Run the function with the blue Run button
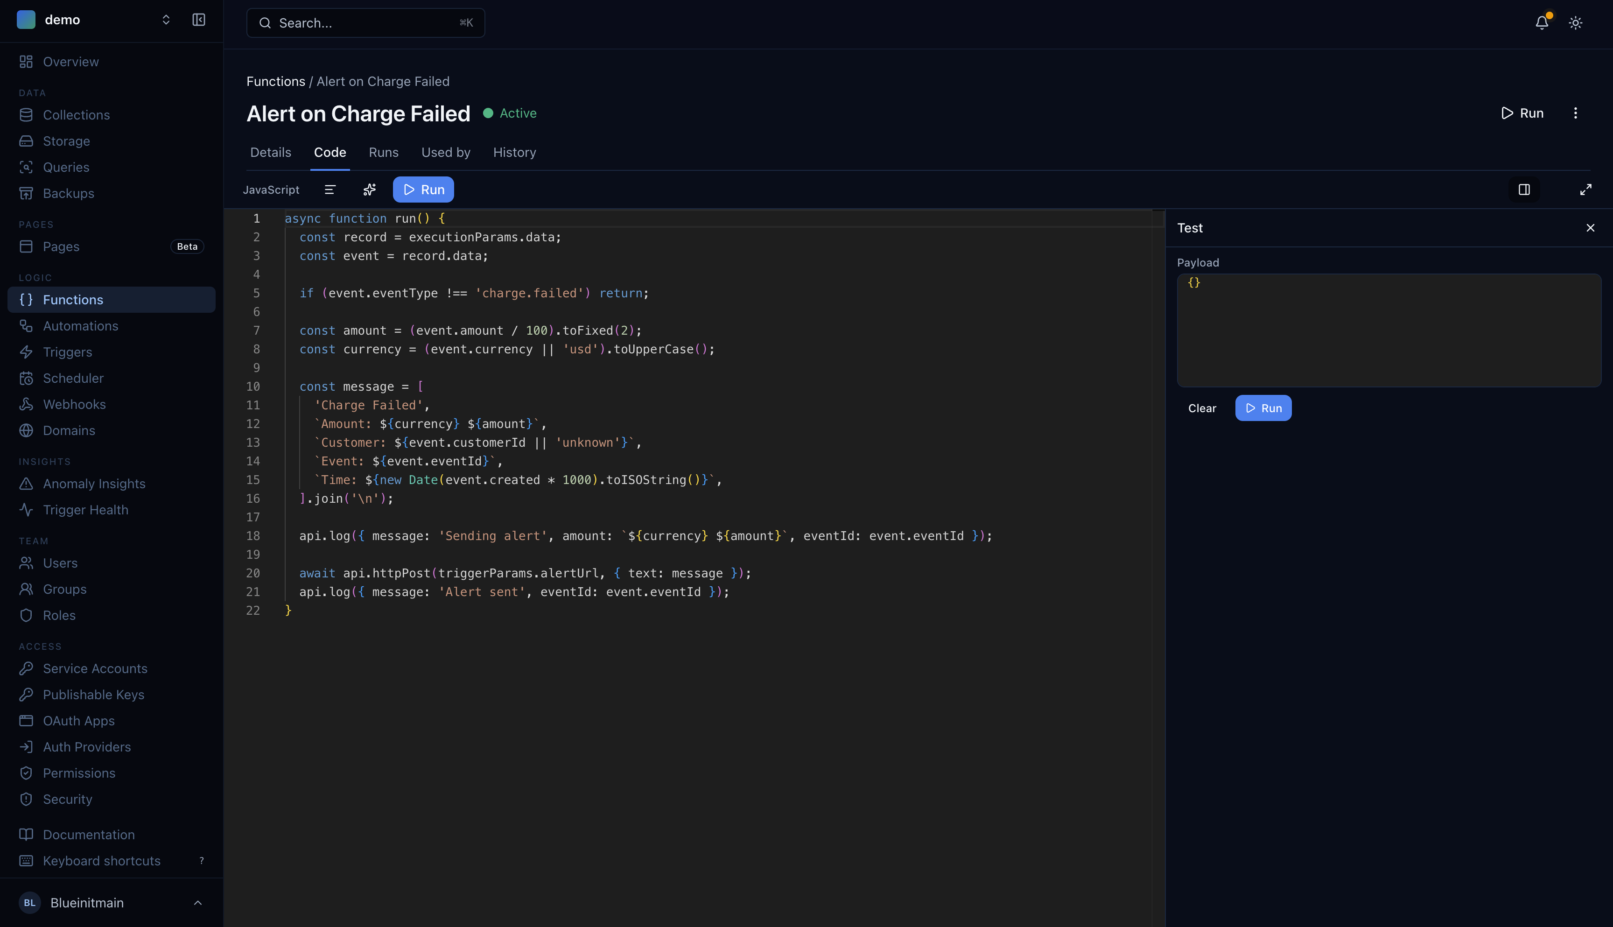Image resolution: width=1613 pixels, height=927 pixels. tap(423, 189)
